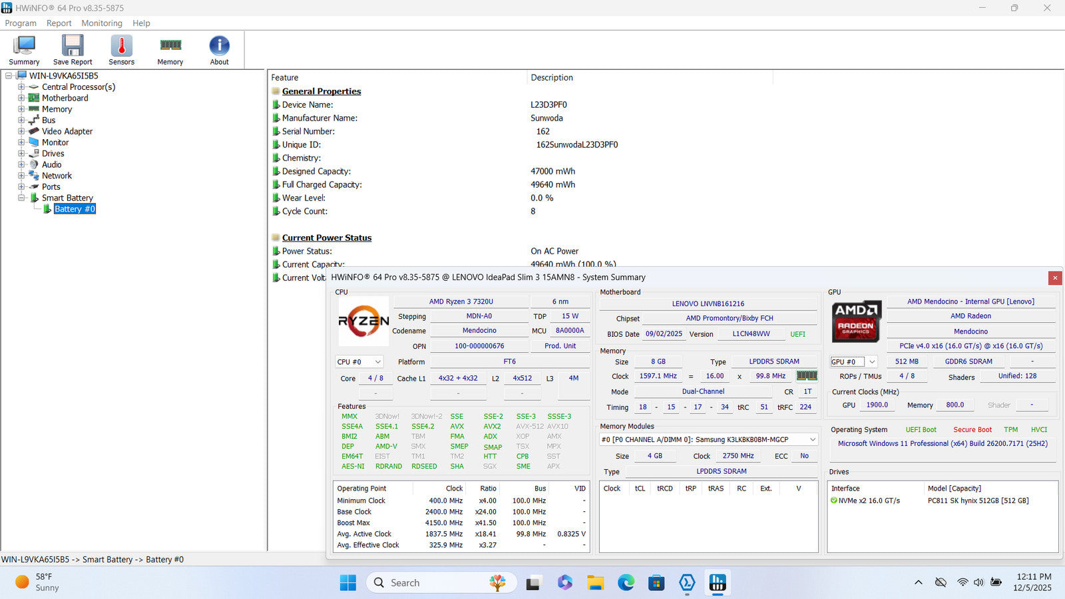Open the Monitoring menu

102,23
